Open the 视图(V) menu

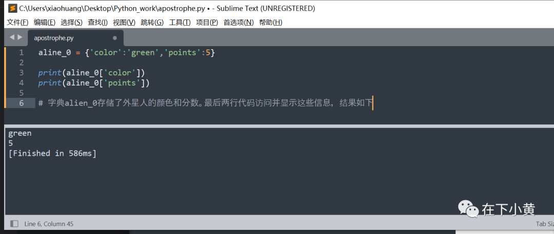pos(124,22)
